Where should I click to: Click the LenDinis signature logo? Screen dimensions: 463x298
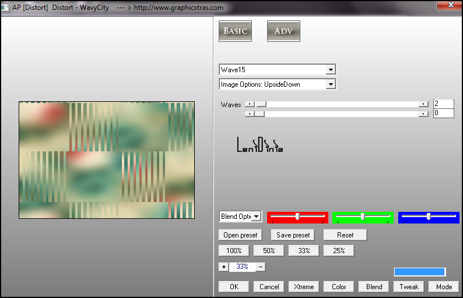click(260, 144)
